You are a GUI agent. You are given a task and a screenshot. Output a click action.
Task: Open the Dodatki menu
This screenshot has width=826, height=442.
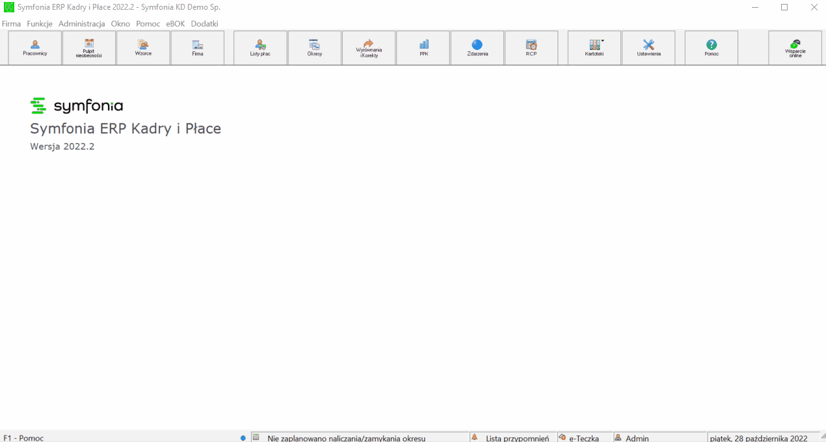(204, 23)
